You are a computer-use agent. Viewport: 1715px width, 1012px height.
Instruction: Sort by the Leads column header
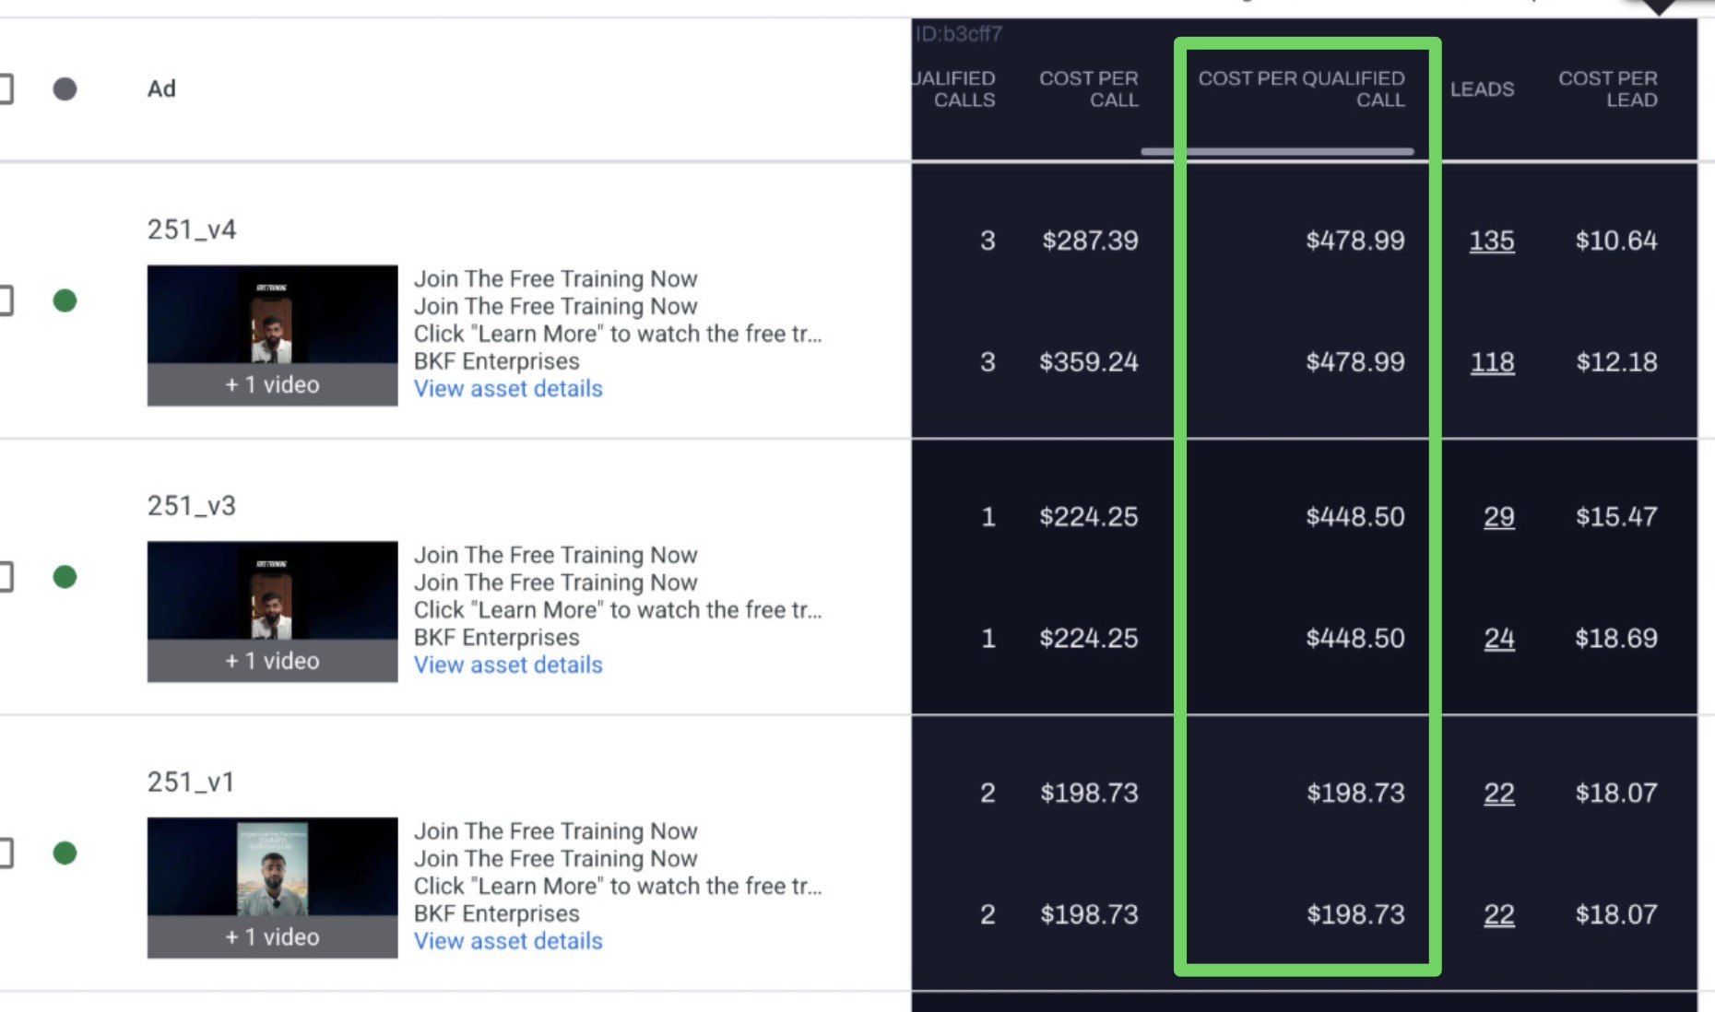click(x=1482, y=89)
